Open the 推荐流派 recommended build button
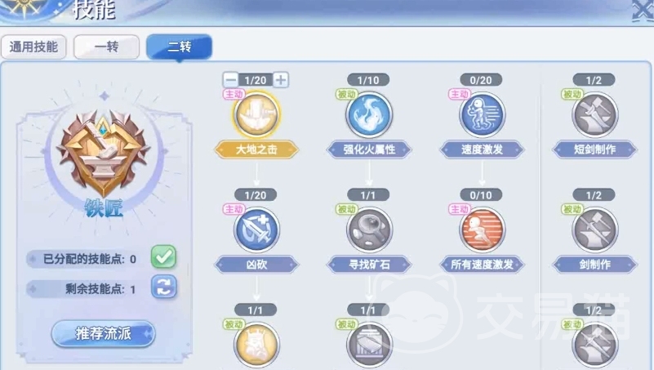The image size is (654, 370). click(x=103, y=334)
